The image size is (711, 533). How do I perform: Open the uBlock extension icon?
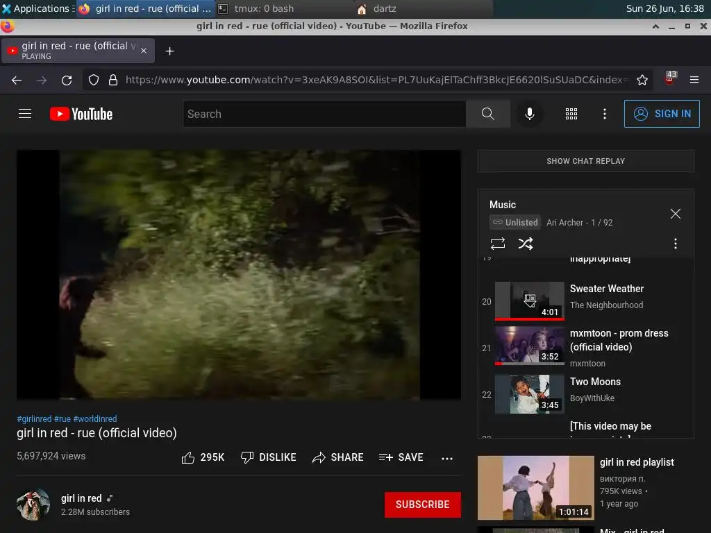click(x=670, y=78)
